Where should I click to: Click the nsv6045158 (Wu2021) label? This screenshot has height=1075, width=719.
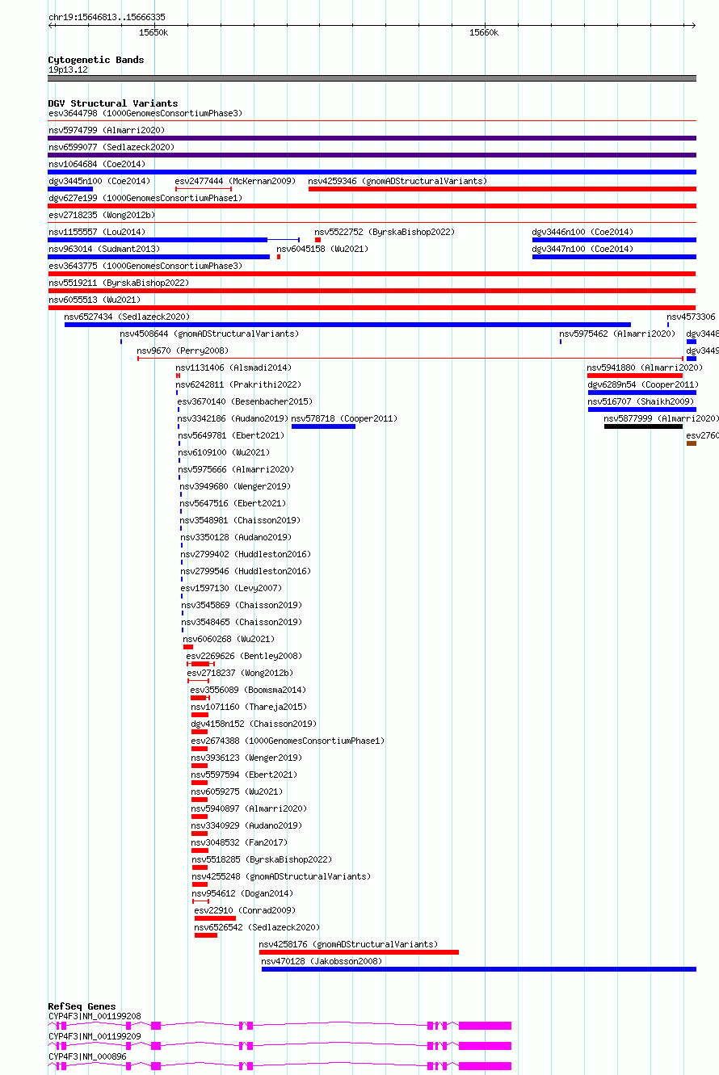[322, 249]
